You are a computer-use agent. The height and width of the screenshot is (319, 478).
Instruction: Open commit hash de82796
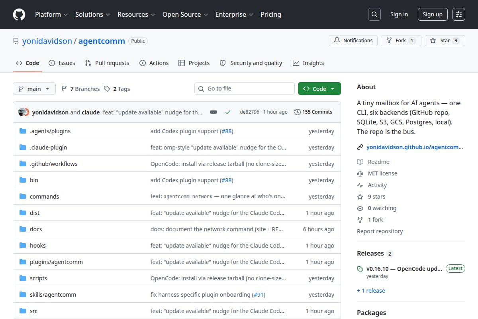click(x=249, y=112)
